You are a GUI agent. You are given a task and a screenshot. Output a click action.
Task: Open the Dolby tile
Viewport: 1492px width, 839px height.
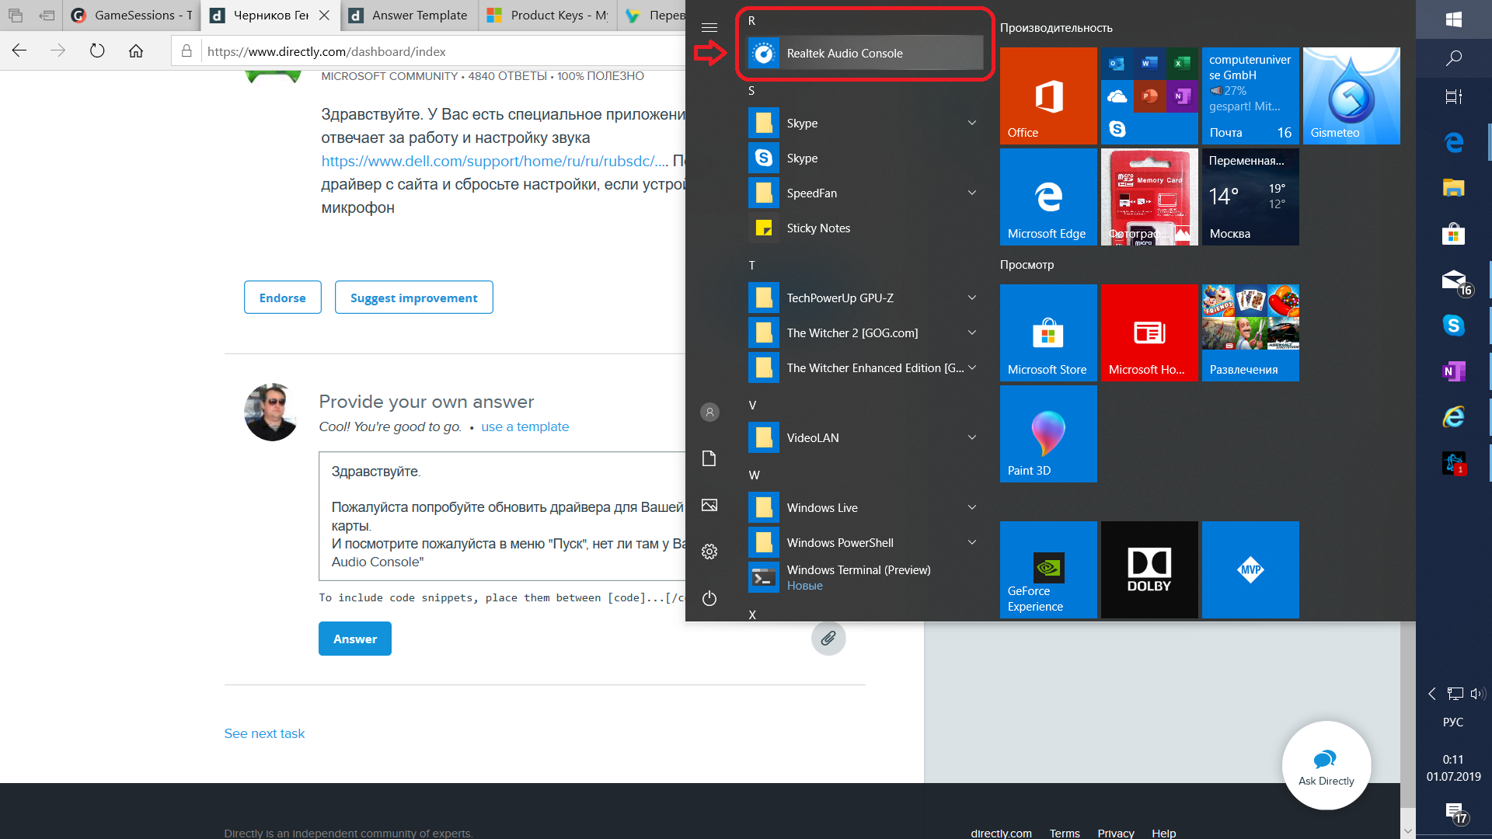1149,569
